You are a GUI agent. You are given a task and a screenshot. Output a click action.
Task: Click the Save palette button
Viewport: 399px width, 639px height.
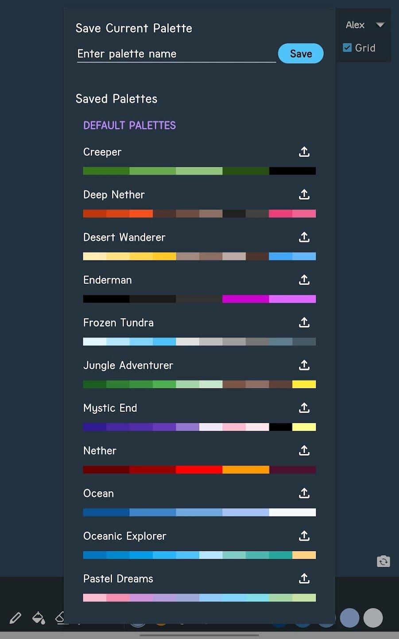[301, 53]
